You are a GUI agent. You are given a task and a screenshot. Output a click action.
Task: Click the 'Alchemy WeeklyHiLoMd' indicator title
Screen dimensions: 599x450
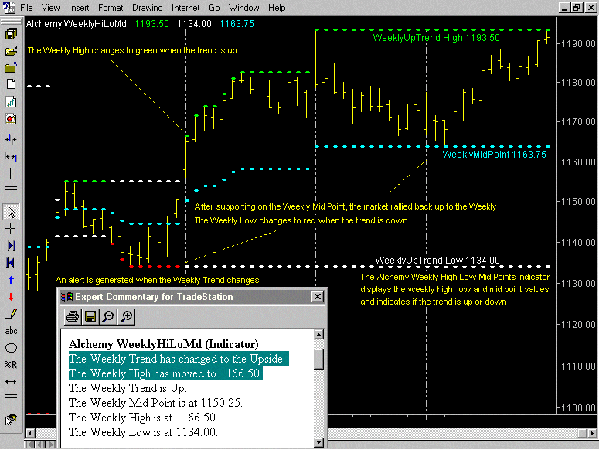tap(76, 24)
